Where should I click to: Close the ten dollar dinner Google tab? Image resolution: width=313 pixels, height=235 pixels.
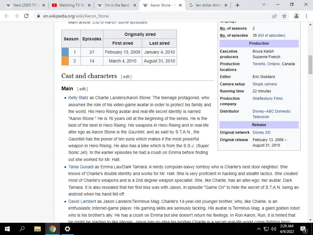click(x=226, y=5)
